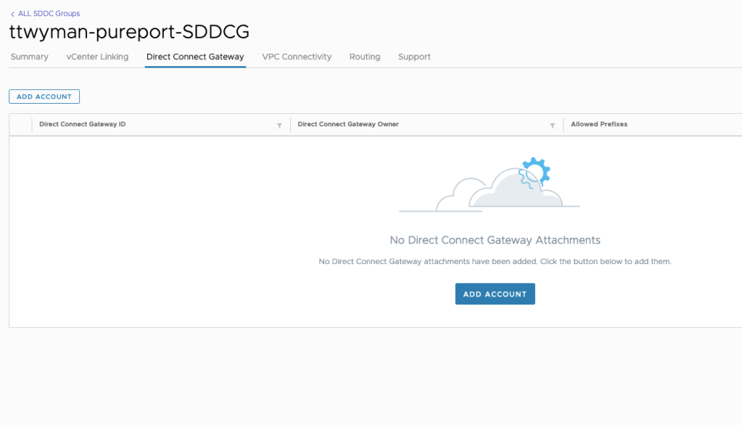Sort by Direct Connect Gateway ID header
Viewport: 742px width, 425px height.
(x=83, y=124)
